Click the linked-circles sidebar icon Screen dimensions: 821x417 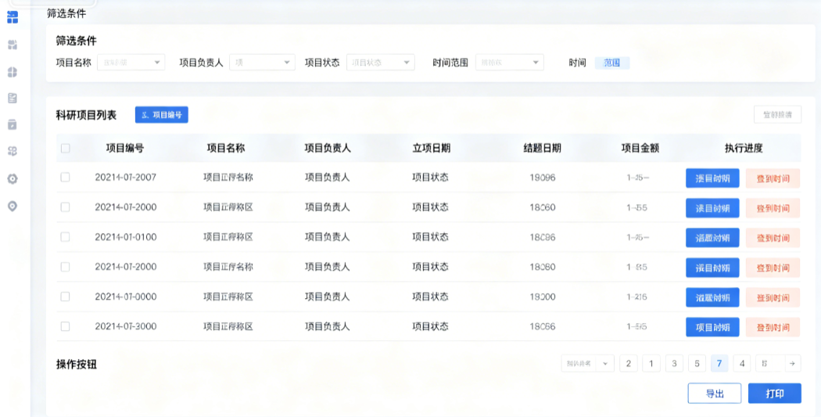(x=13, y=152)
